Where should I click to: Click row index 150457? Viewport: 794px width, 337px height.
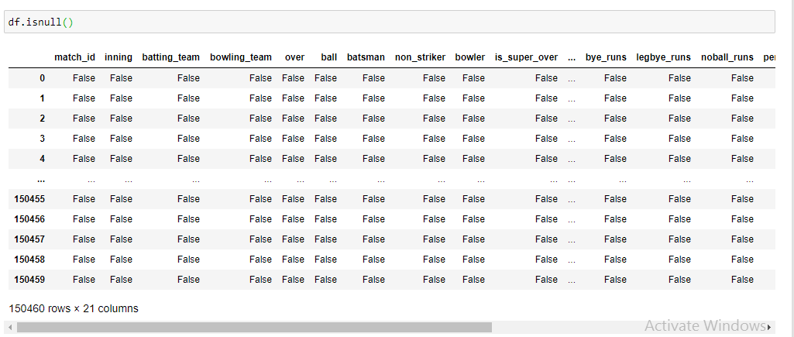pos(29,239)
